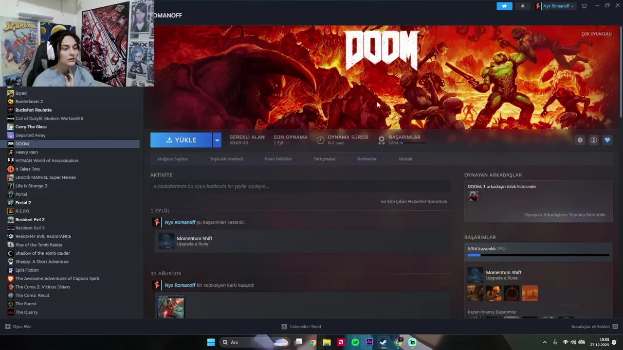This screenshot has height=350, width=623.
Task: Click Sheepy: A Short Adventure icon
Action: click(11, 262)
